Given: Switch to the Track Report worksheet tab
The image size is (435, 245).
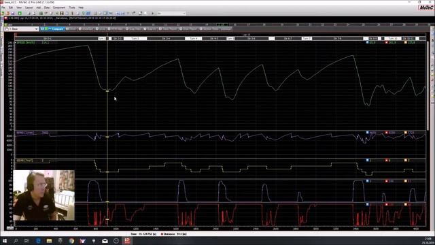Looking at the screenshot, I should (168, 29).
